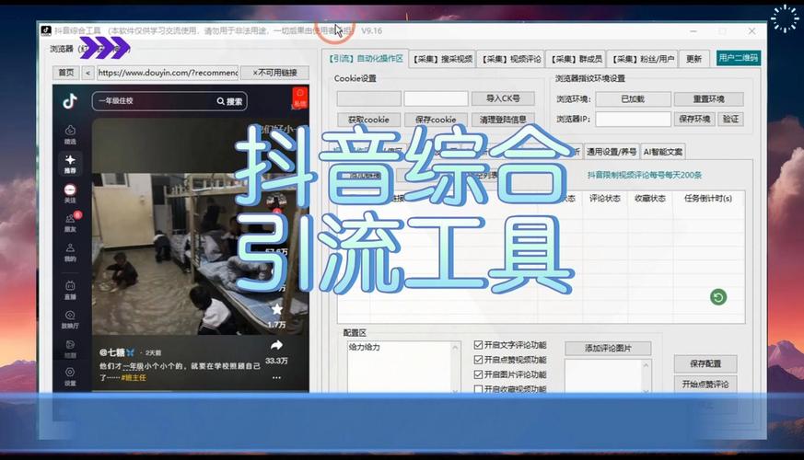Click the douyin.com URL address field
The height and width of the screenshot is (460, 804).
point(168,73)
